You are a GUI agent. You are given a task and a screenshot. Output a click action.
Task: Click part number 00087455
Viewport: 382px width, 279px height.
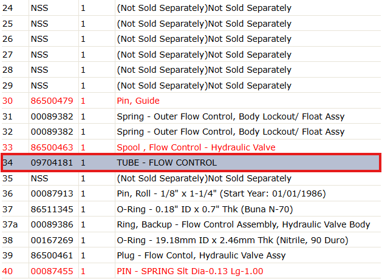(x=52, y=271)
